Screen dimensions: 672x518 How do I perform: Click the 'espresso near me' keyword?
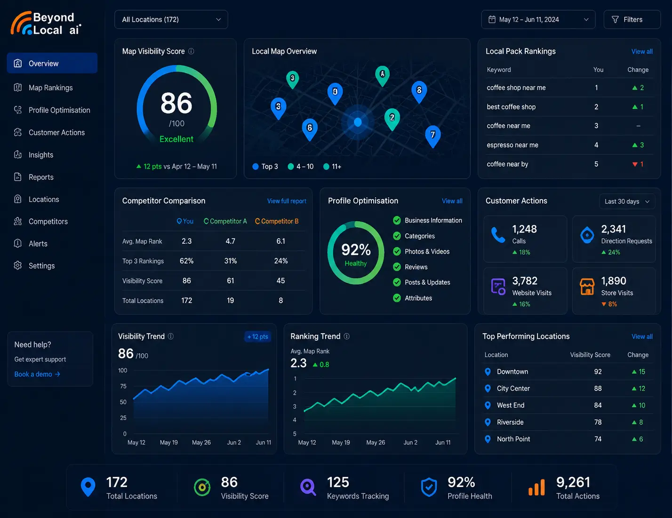coord(512,145)
